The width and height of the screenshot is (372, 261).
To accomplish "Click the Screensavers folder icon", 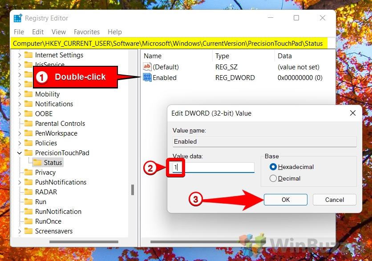I will point(28,231).
